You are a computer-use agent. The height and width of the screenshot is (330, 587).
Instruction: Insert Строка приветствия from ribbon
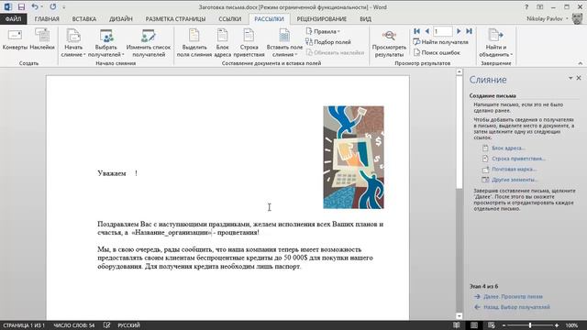(249, 43)
